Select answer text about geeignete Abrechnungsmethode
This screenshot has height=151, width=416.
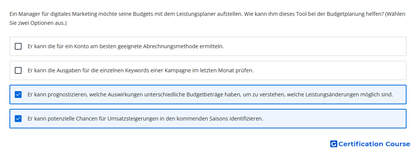[x=126, y=46]
